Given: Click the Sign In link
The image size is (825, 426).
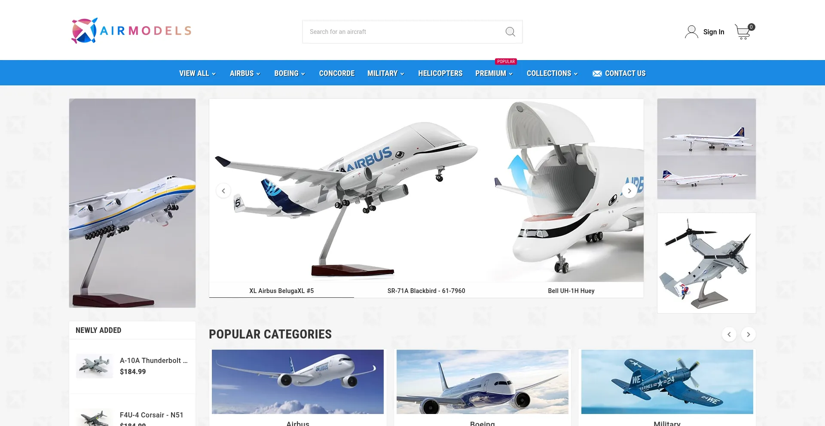Looking at the screenshot, I should click(x=714, y=32).
